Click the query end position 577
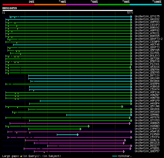This screenshot has width=164, height=158. (129, 13)
